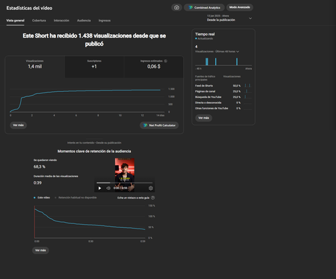Select the Visualizaciones 1,4 mil metric card

pyautogui.click(x=35, y=66)
